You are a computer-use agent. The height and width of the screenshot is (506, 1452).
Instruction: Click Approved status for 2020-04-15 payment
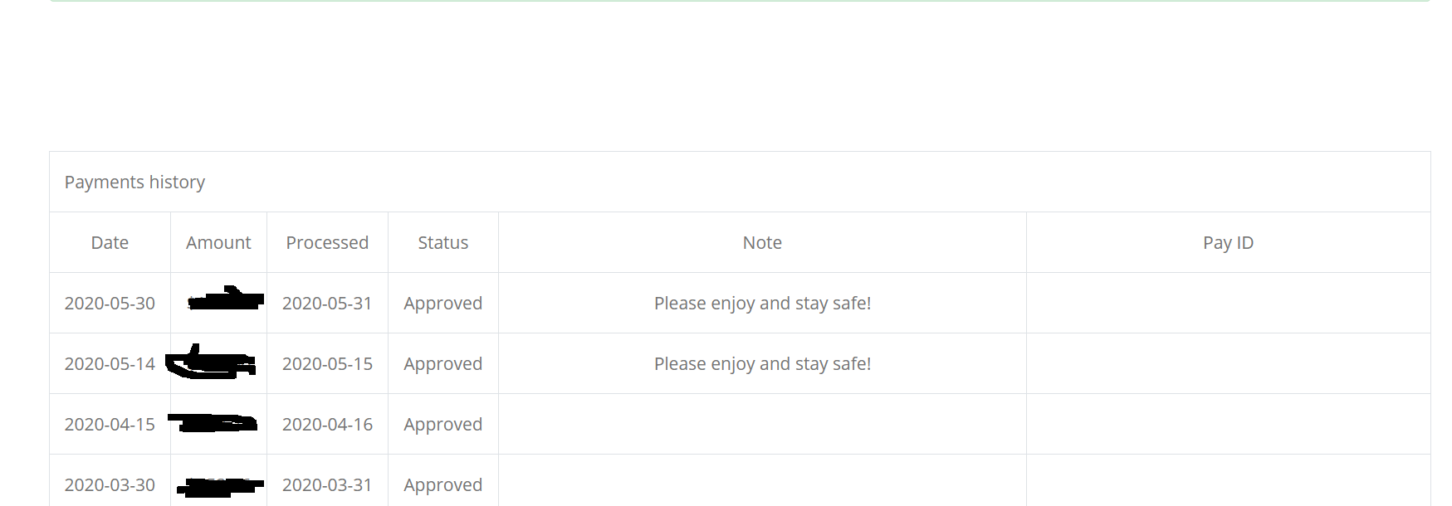443,425
